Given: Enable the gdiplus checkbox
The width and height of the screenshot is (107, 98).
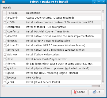Looking at the screenshot, I should [5, 68].
